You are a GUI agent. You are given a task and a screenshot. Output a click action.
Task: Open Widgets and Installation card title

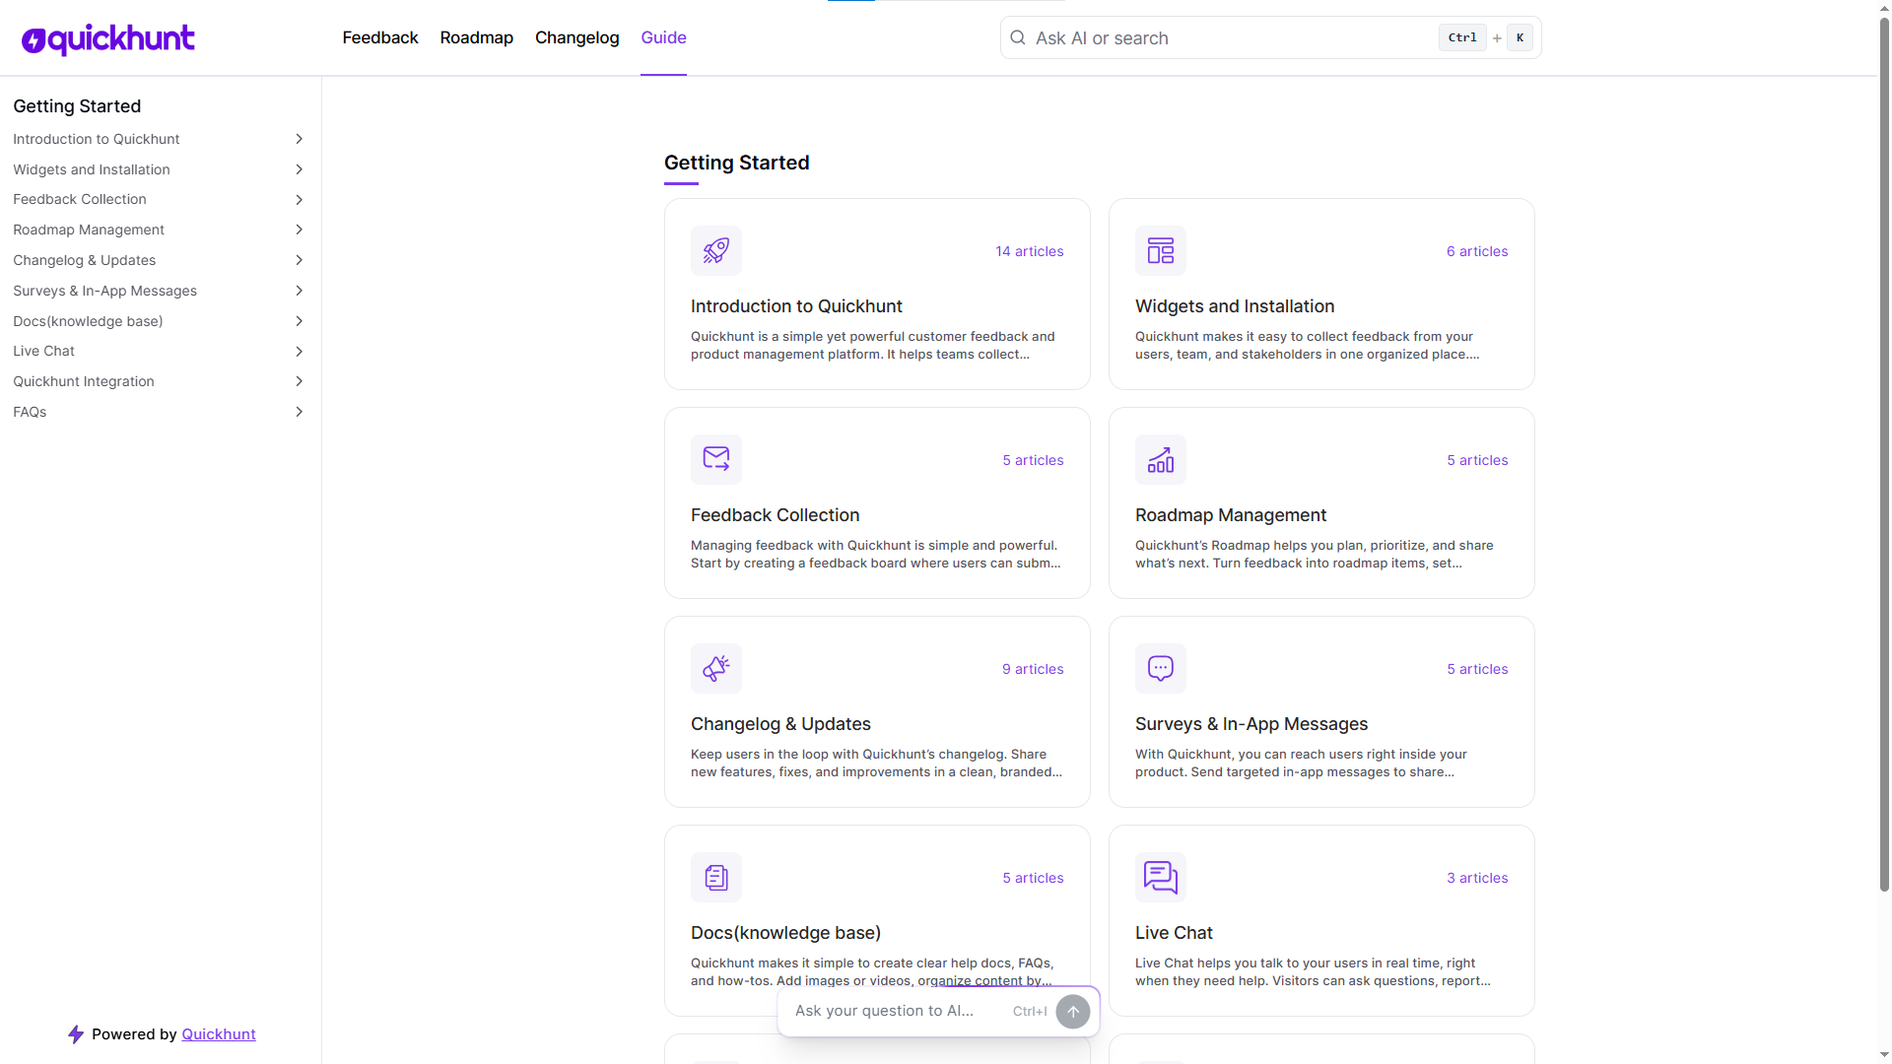[x=1235, y=306]
